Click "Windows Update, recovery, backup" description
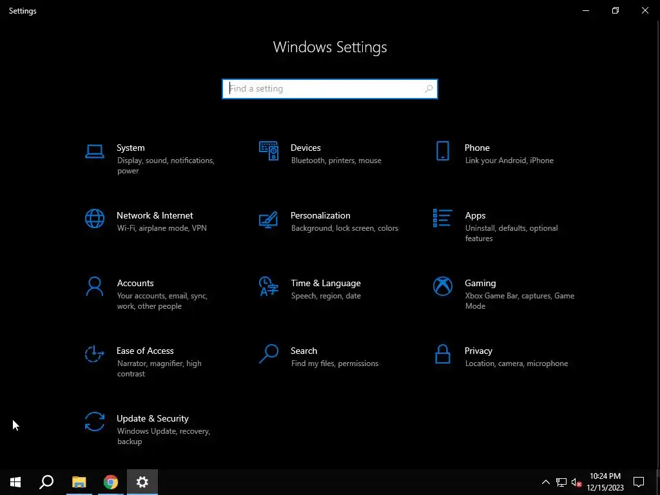 click(x=163, y=436)
